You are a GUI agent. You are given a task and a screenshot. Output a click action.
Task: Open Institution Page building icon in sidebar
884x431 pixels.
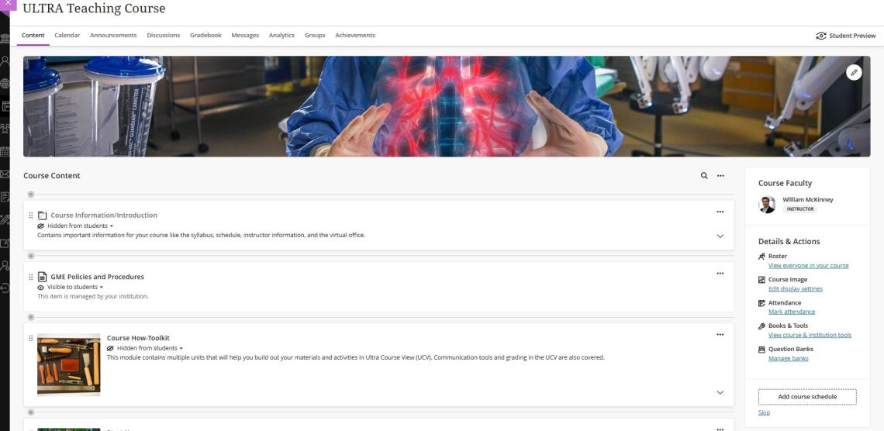click(x=5, y=38)
